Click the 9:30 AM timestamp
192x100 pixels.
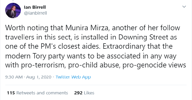tap(14, 77)
